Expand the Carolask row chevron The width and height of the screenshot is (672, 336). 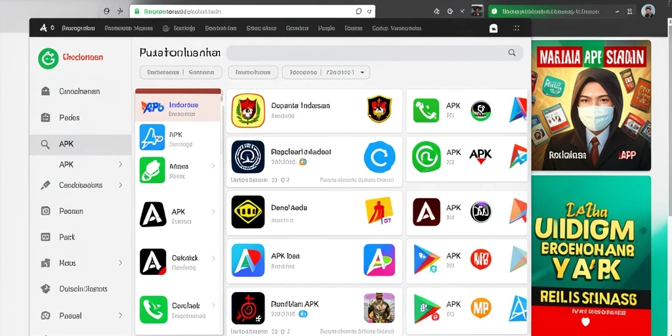pos(213,306)
